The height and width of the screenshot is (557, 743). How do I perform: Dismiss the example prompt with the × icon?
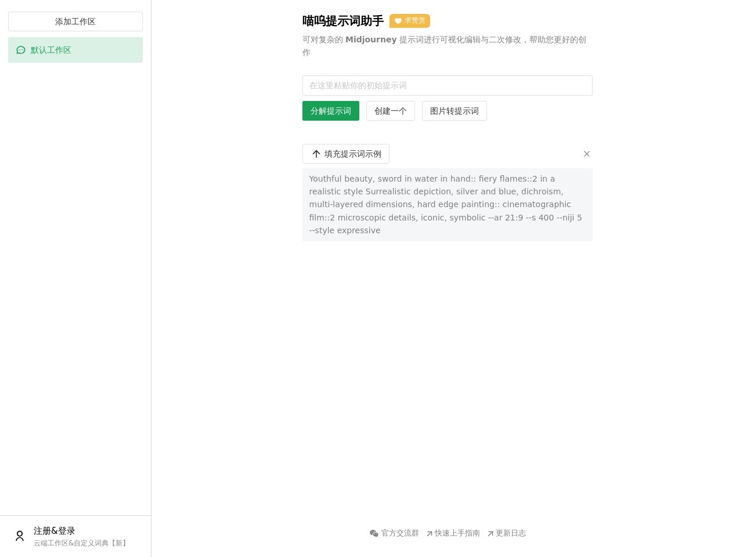pyautogui.click(x=586, y=154)
